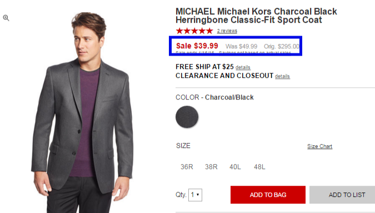Choose size 36R

(x=187, y=167)
